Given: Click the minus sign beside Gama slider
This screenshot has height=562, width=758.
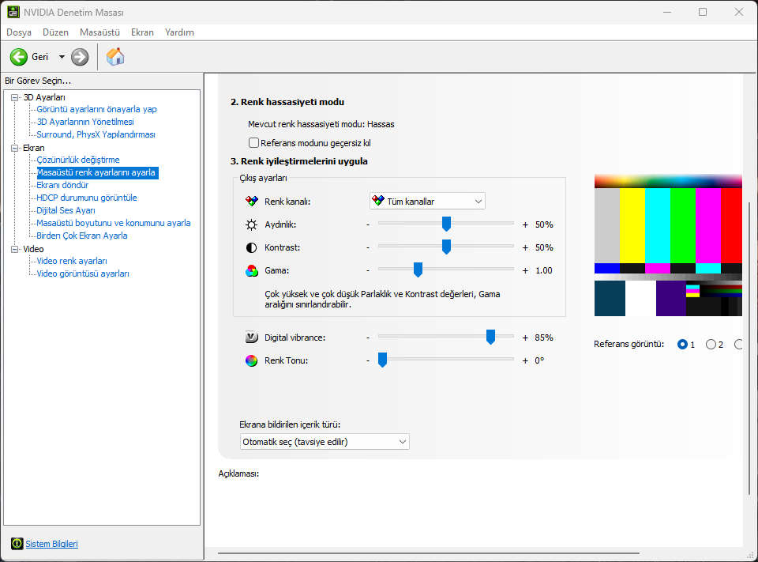Looking at the screenshot, I should [x=368, y=270].
